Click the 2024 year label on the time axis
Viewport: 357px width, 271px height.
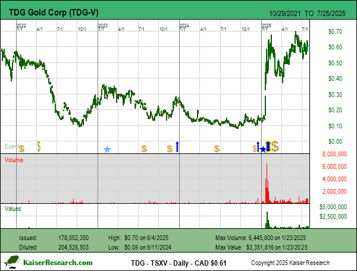tap(184, 26)
